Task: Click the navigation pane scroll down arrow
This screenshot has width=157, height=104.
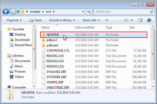Action: coord(34,87)
